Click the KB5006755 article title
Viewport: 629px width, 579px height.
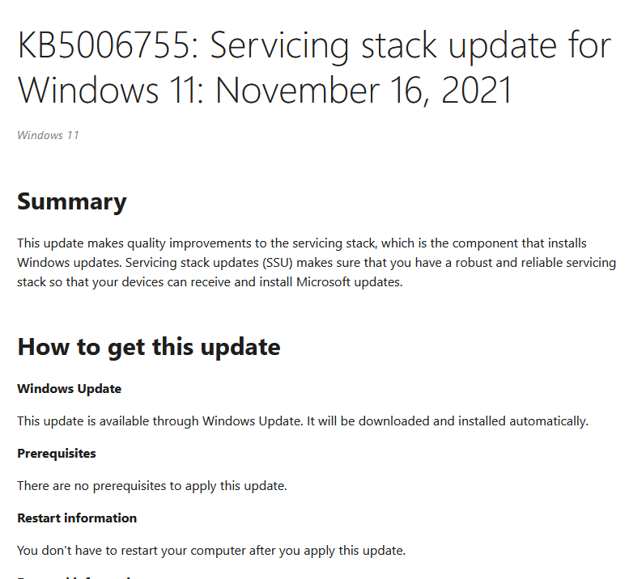(314, 67)
